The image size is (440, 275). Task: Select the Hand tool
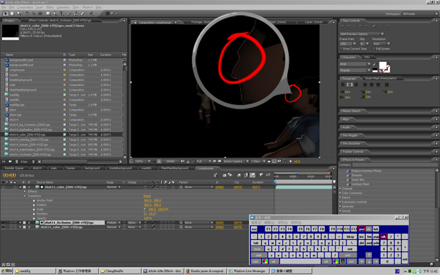12,14
